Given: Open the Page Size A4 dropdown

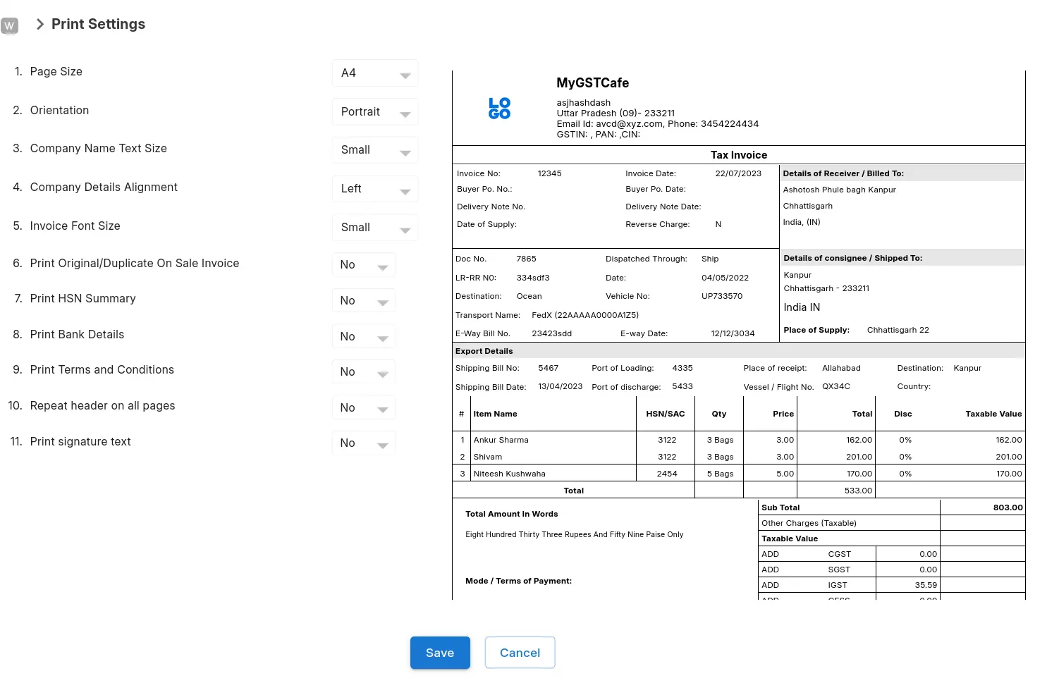Looking at the screenshot, I should click(375, 73).
